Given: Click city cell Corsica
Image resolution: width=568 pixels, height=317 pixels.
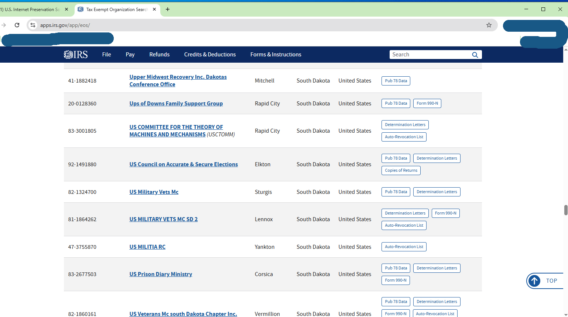Looking at the screenshot, I should [264, 274].
